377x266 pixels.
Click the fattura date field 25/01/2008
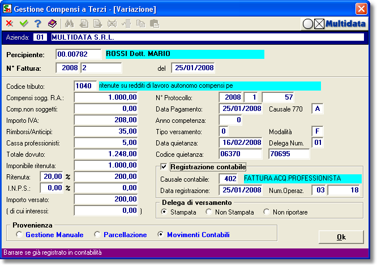193,68
